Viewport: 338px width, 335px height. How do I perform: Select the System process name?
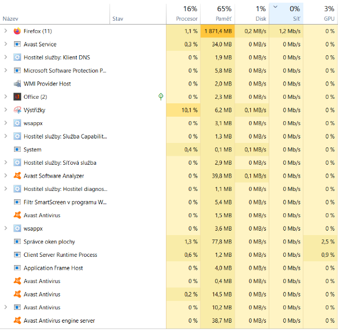tap(32, 150)
